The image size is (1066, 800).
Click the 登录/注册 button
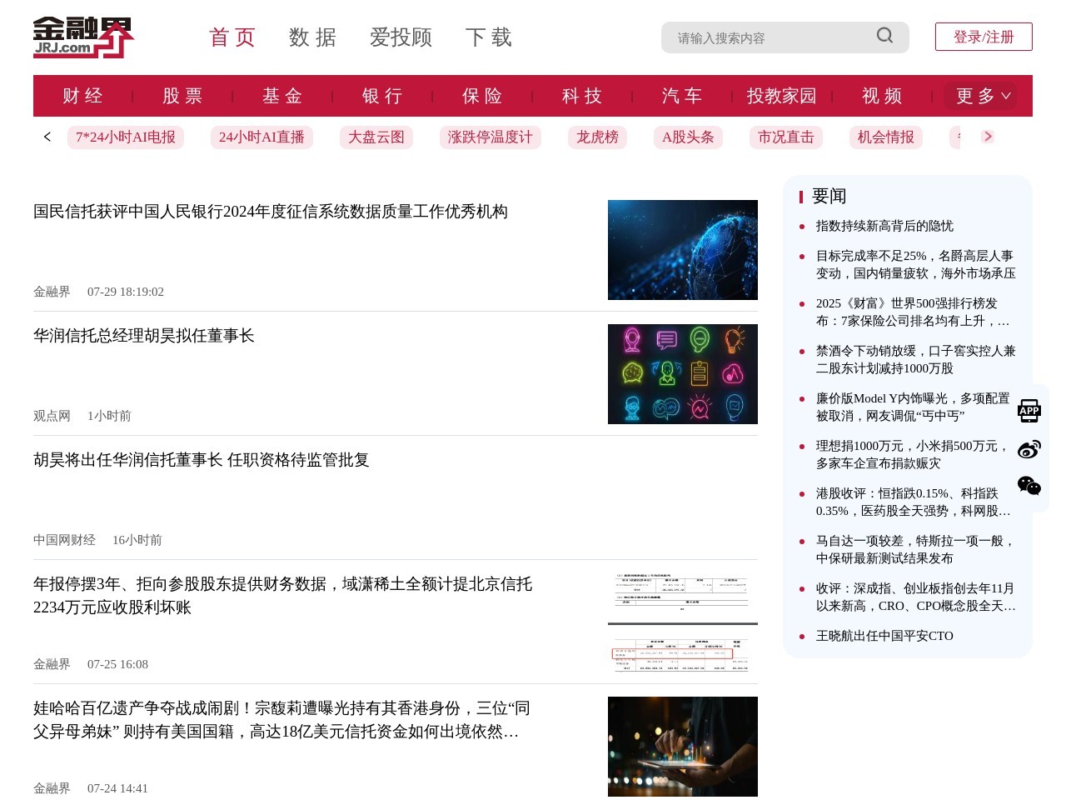pos(984,37)
